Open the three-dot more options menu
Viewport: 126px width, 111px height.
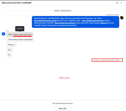click(121, 3)
